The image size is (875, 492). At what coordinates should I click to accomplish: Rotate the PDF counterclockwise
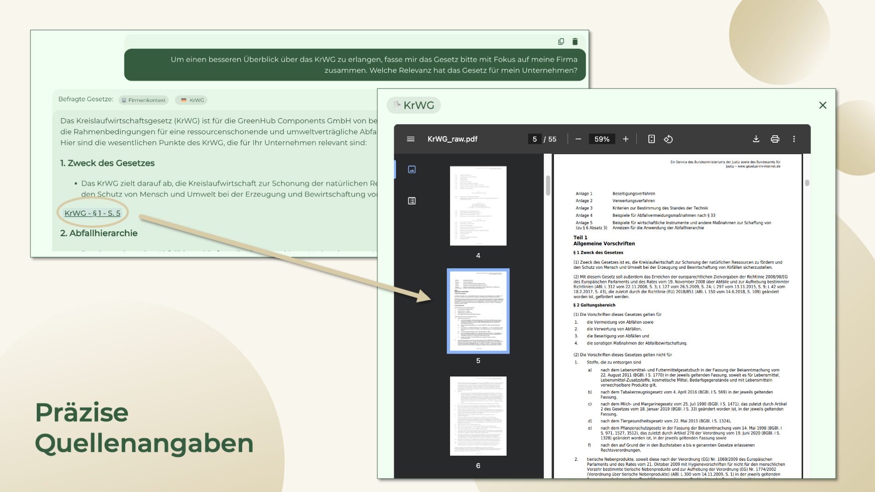pos(668,139)
